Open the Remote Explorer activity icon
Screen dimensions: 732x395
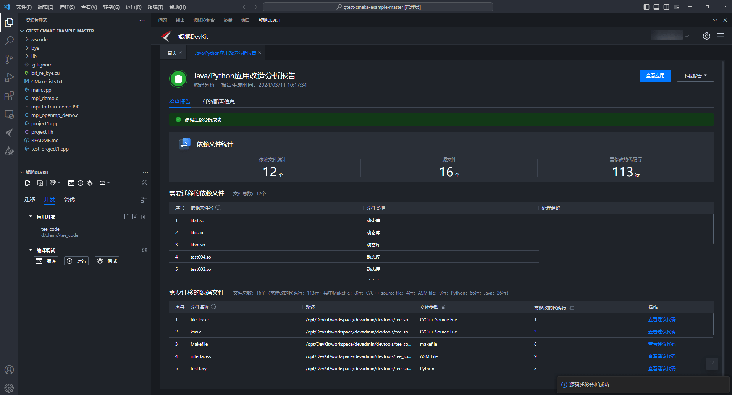[x=9, y=114]
